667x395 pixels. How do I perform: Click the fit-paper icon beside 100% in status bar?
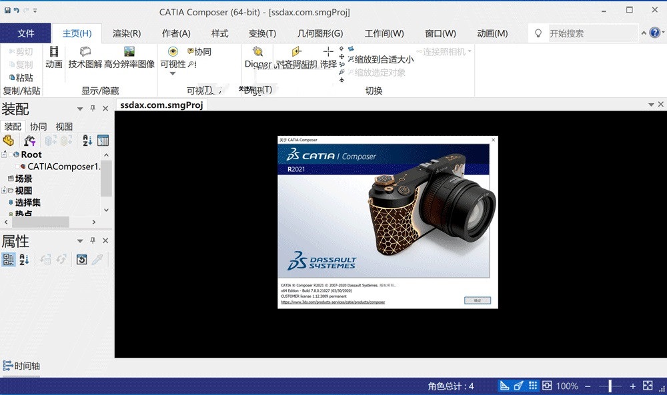point(547,386)
